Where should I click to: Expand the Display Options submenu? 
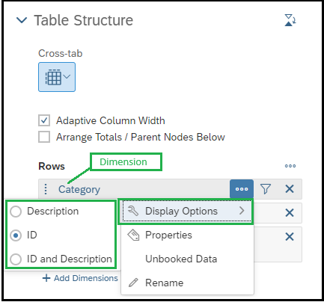tap(186, 212)
